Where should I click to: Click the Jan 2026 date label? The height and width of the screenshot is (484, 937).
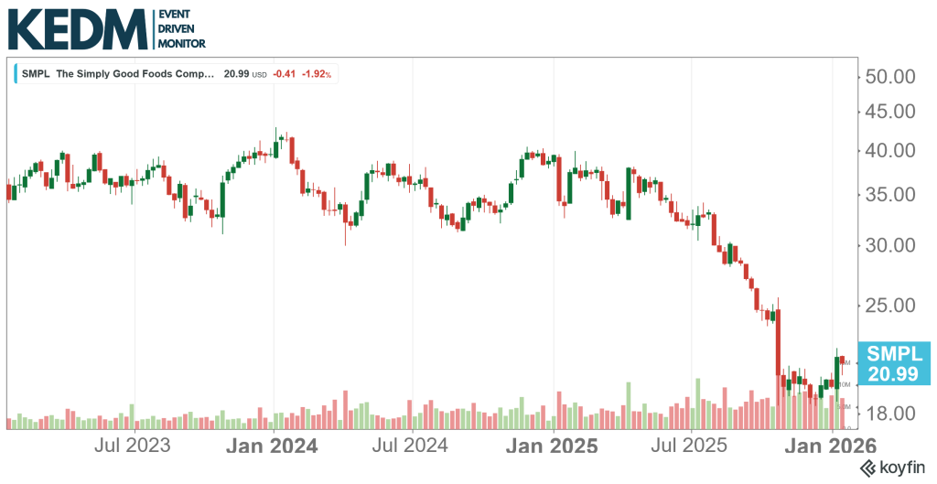832,446
